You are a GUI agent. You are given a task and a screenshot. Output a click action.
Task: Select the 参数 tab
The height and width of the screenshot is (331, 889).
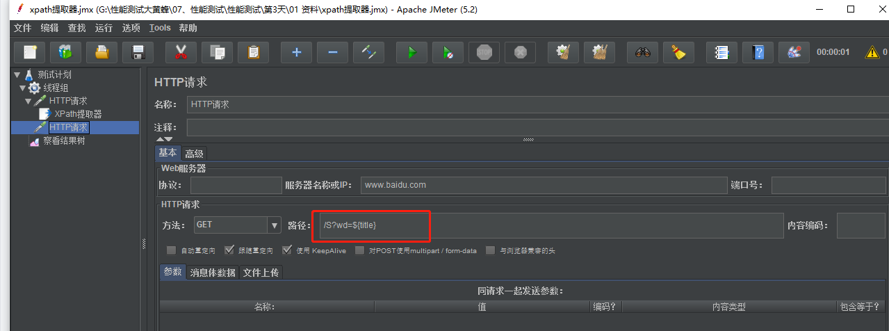[x=172, y=272]
